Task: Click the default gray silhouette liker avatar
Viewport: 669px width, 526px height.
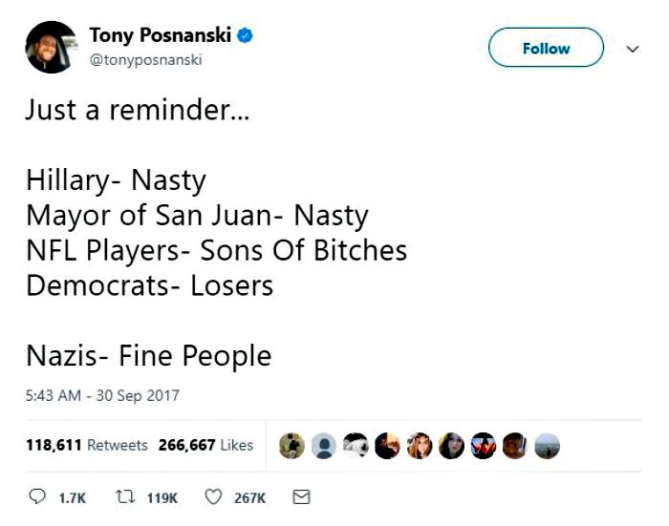Action: 324,446
